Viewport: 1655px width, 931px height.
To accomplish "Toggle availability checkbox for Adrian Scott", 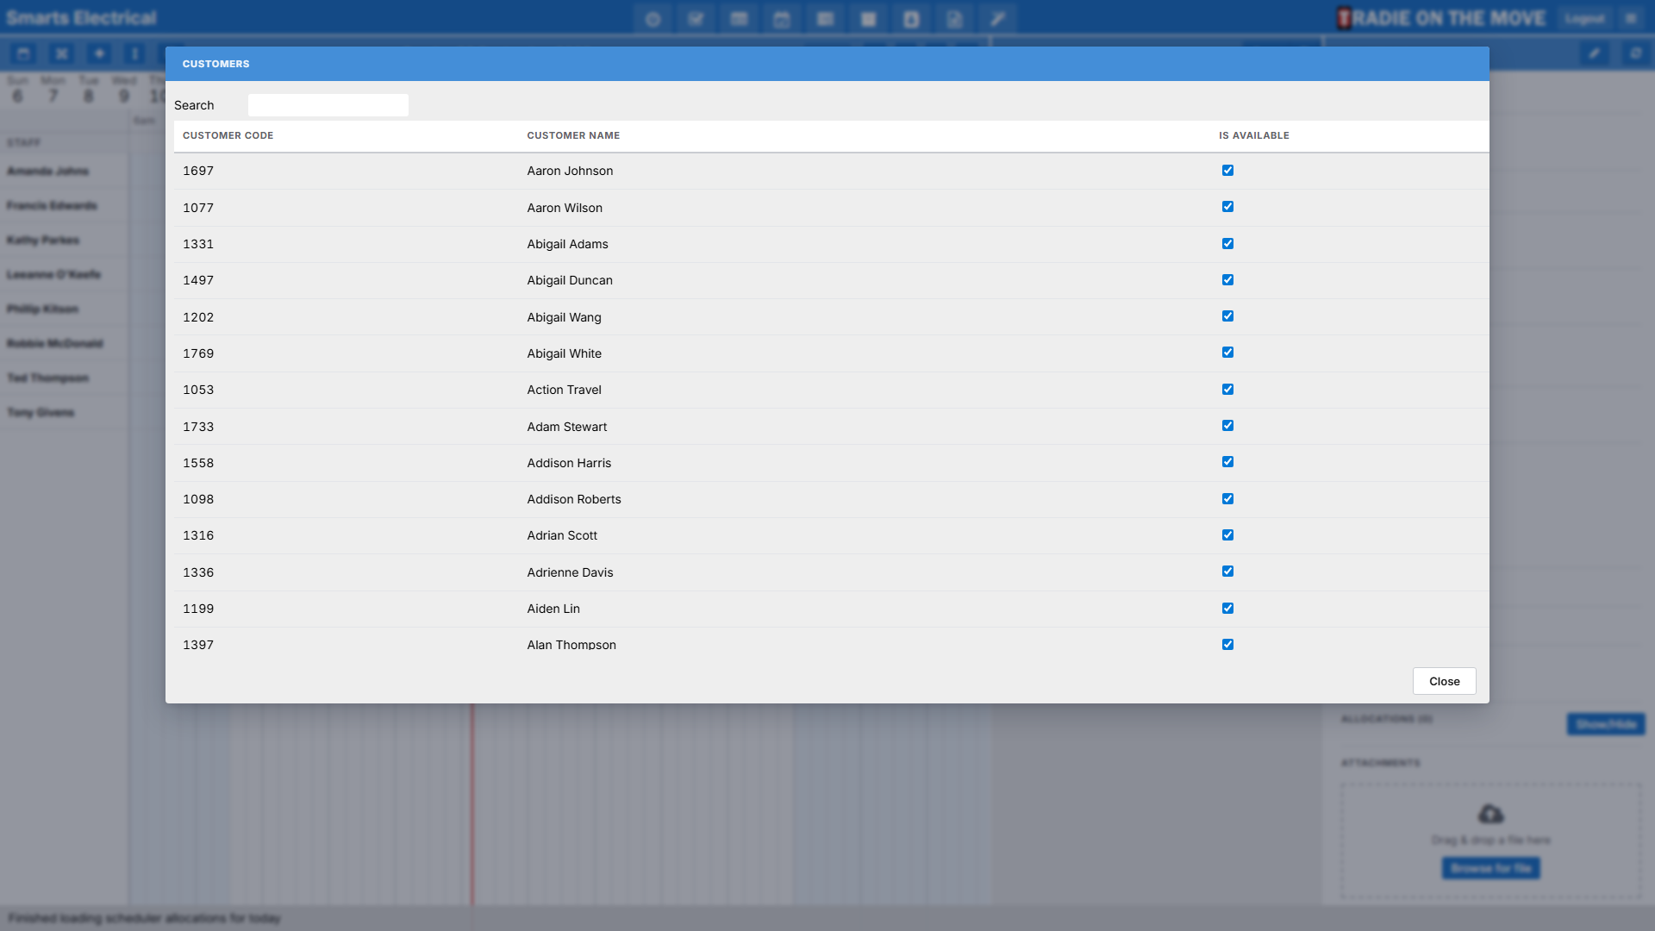I will tap(1227, 535).
